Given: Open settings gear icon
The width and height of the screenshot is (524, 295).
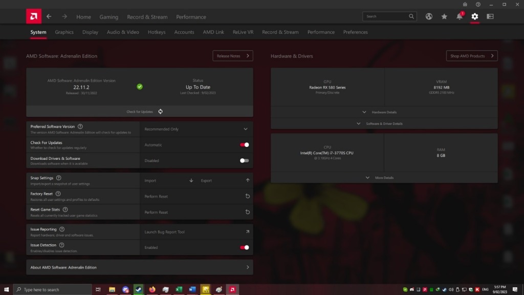Looking at the screenshot, I should coord(475,16).
